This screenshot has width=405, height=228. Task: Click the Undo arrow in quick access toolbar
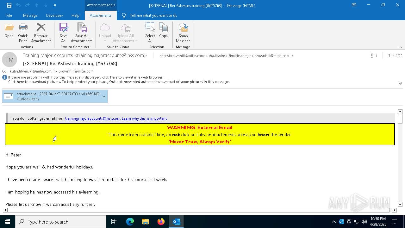(18, 5)
